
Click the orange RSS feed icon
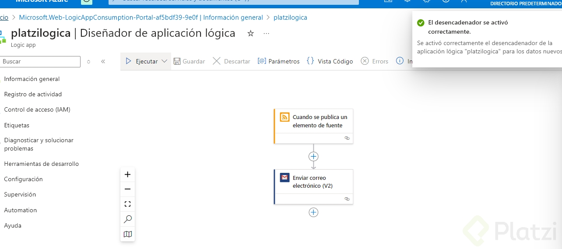[285, 117]
